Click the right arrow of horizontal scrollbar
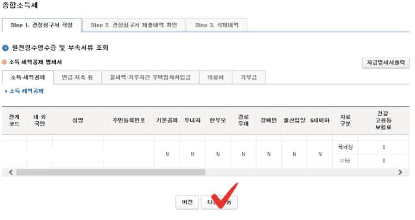 point(400,172)
